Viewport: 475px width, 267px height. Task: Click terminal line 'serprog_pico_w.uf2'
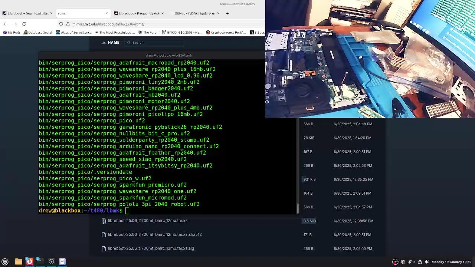pos(95,178)
